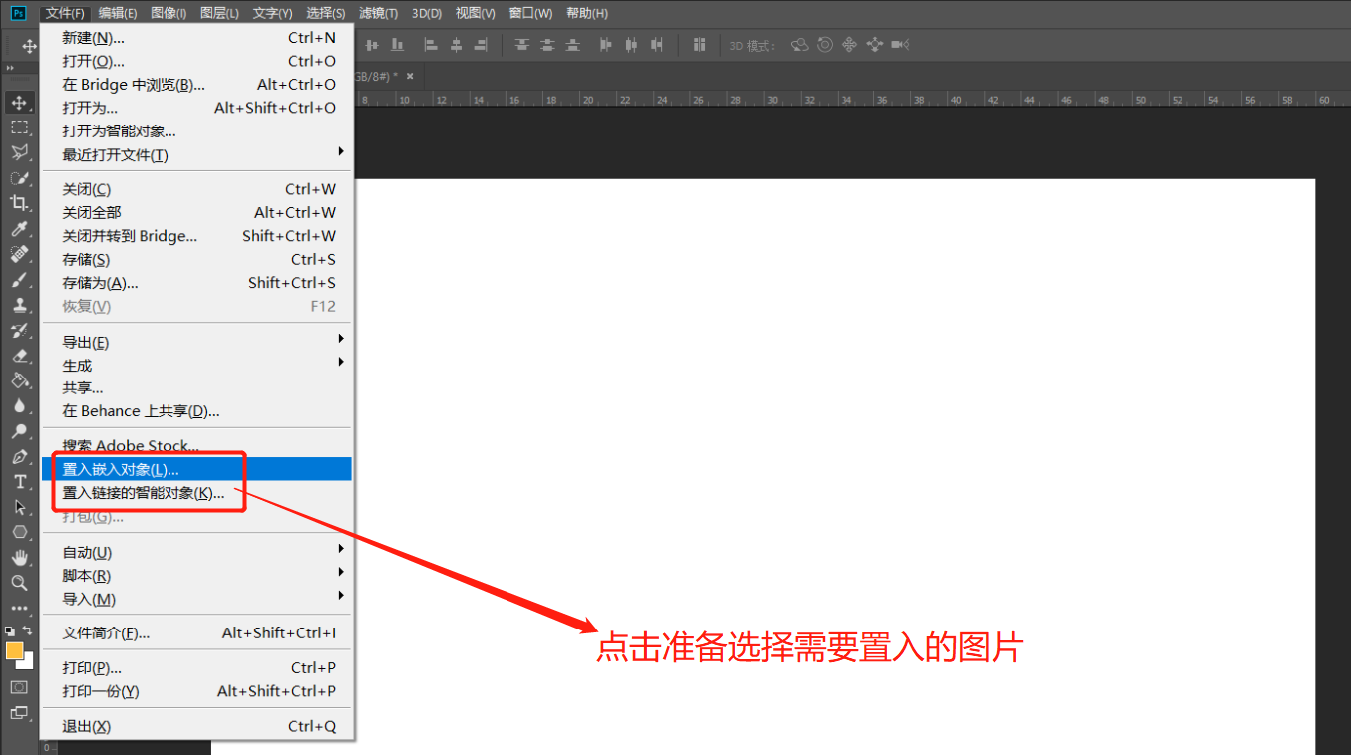Click 搜索 Adobe Stock... entry
Screen dimensions: 1351x755
(197, 446)
